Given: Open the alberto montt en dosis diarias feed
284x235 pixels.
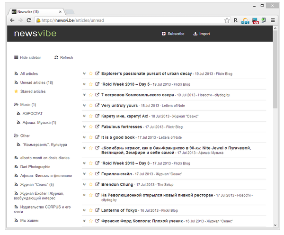Looking at the screenshot, I should click(42, 158).
